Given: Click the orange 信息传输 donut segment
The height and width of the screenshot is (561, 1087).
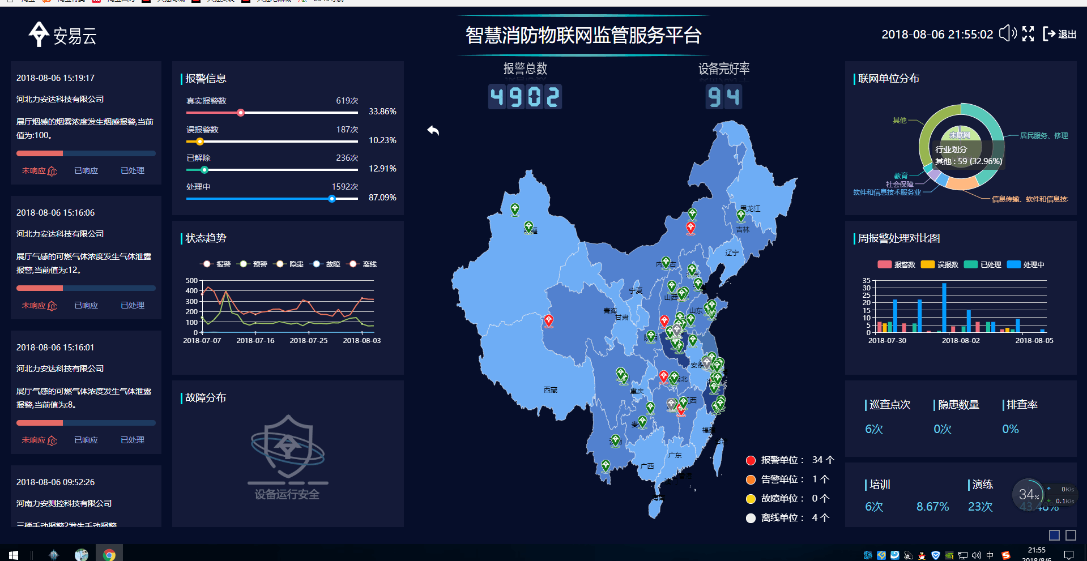Looking at the screenshot, I should [x=962, y=183].
